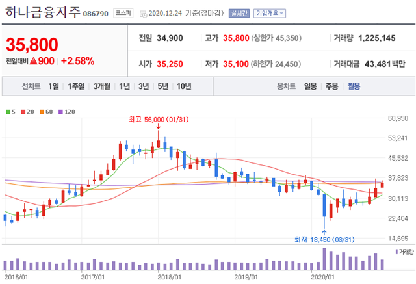Click the purple 거래량 volume legend marker
This screenshot has height=284, width=416.
click(x=396, y=252)
